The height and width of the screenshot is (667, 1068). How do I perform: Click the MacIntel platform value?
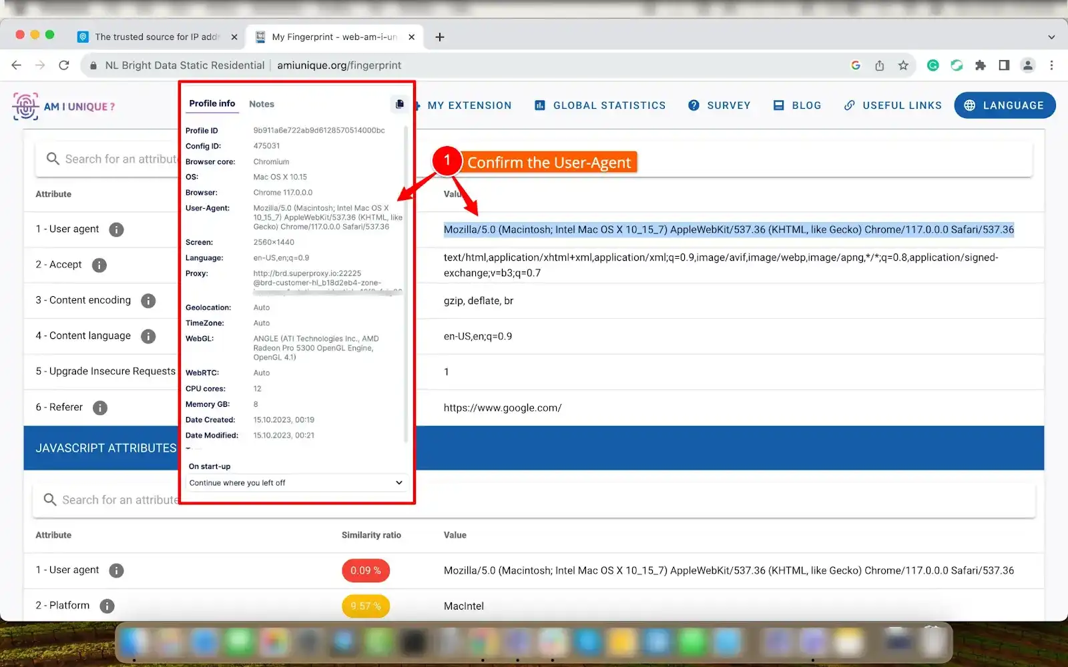pyautogui.click(x=464, y=606)
